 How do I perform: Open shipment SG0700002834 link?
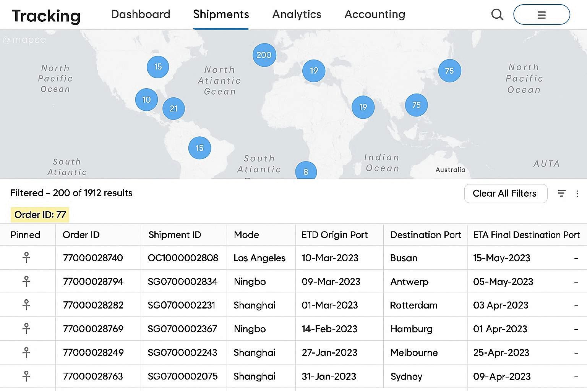183,282
